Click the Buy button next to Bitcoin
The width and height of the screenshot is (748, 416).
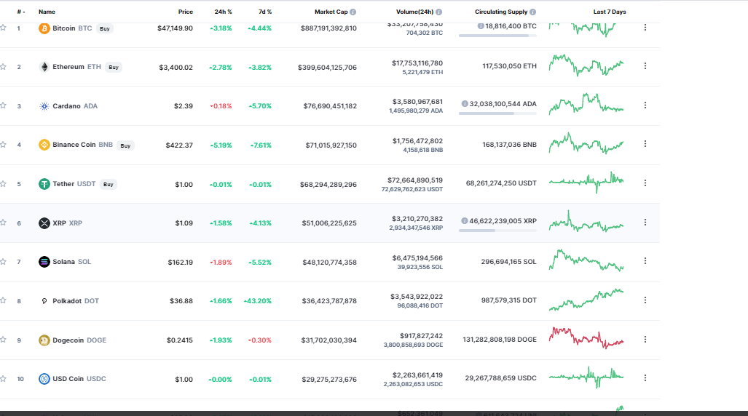click(104, 28)
